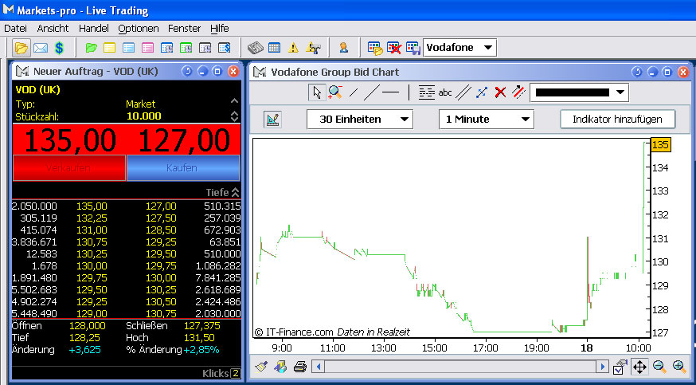
Task: Click the zoom out magnifier below chart
Action: click(x=660, y=367)
